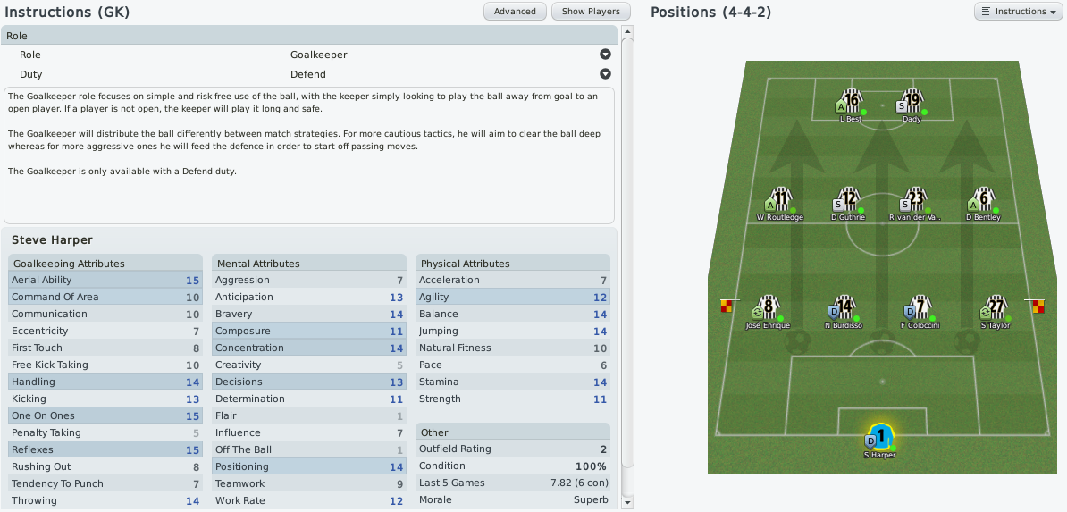Select S Harper goalkeeper shirt icon

[x=880, y=436]
